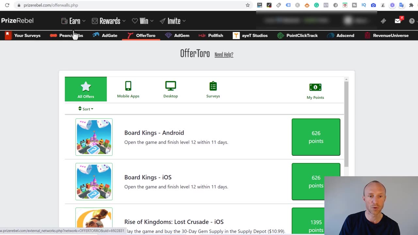This screenshot has width=418, height=235.
Task: Click the extension icon showing 54
Action: (260, 5)
